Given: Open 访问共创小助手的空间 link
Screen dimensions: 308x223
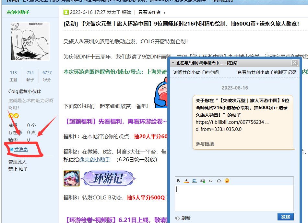Looking at the screenshot, I should pyautogui.click(x=196, y=72).
